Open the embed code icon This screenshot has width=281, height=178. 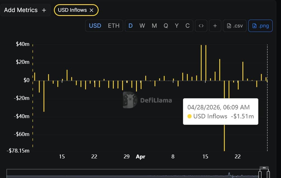point(201,25)
